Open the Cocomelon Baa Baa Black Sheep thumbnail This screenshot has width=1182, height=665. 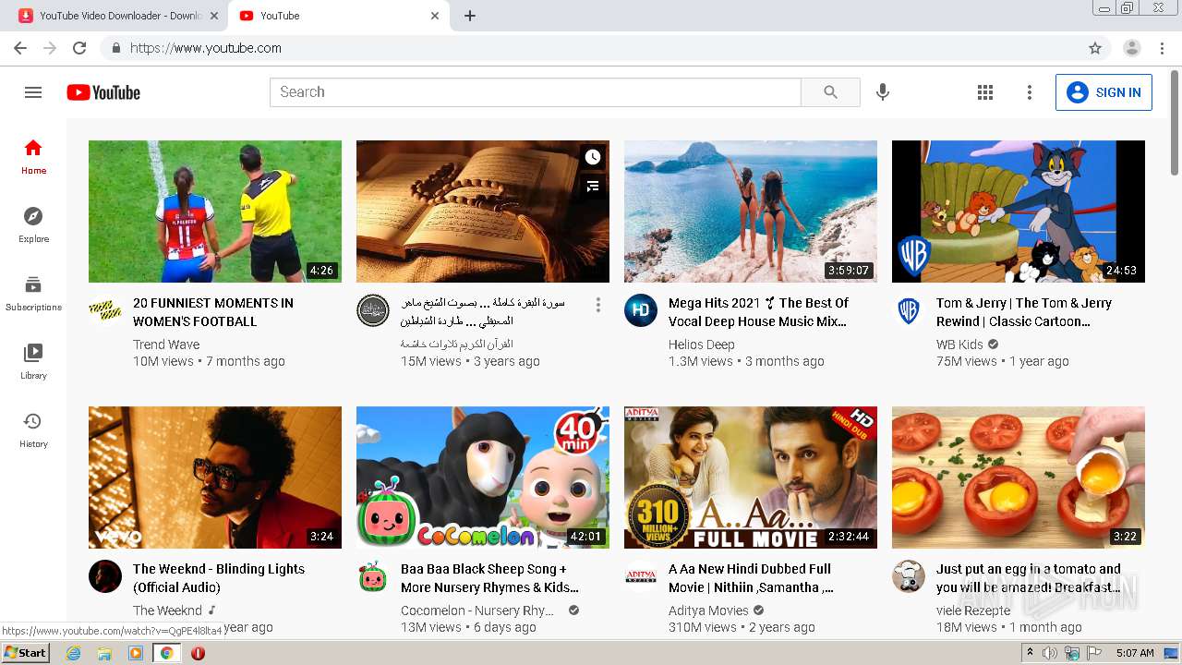click(x=483, y=478)
